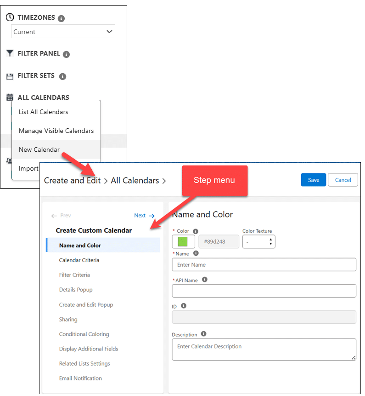This screenshot has height=396, width=365.
Task: Click the info icon beside ID label
Action: [x=184, y=305]
